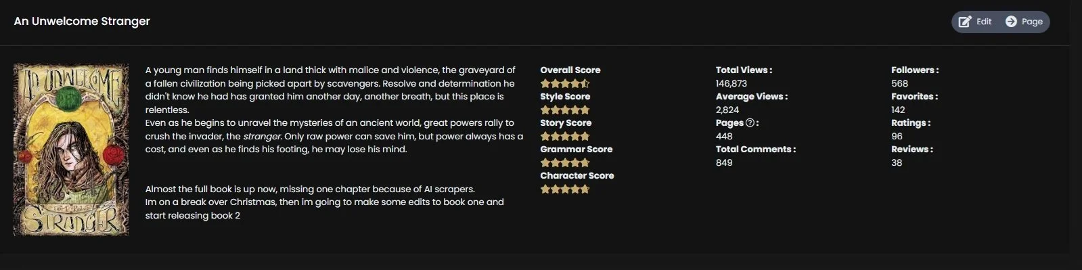This screenshot has width=1082, height=270.
Task: Click the Story Score stars
Action: (x=565, y=137)
